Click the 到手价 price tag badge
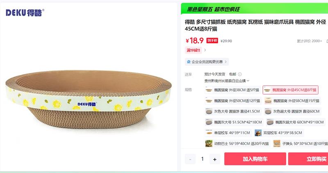 coord(212,40)
